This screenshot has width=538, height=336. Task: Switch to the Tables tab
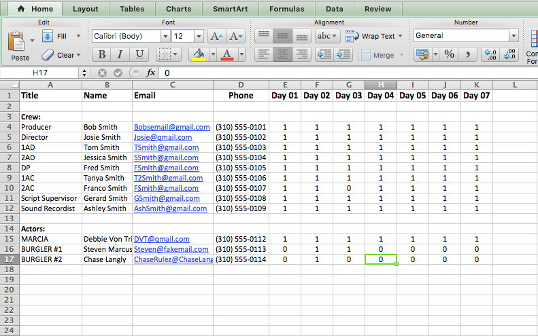(x=132, y=9)
